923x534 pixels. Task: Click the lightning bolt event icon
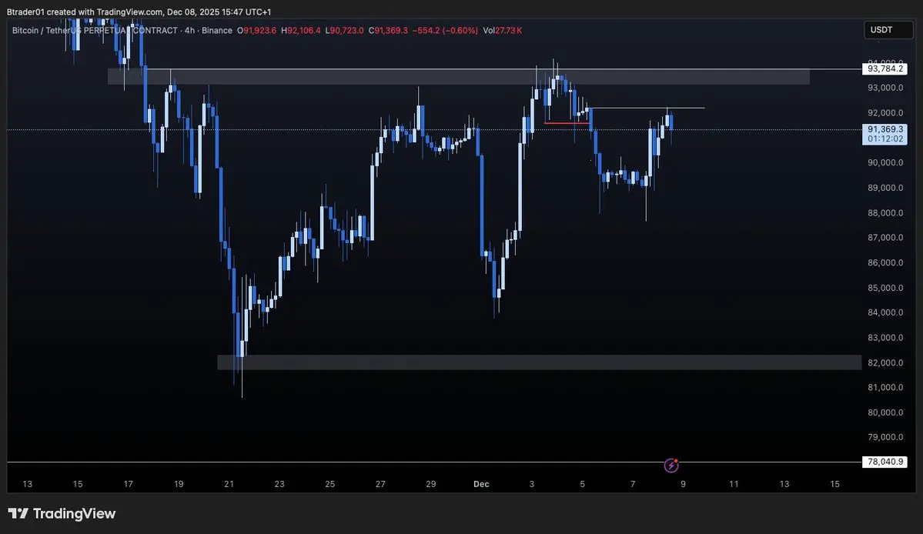(x=671, y=466)
